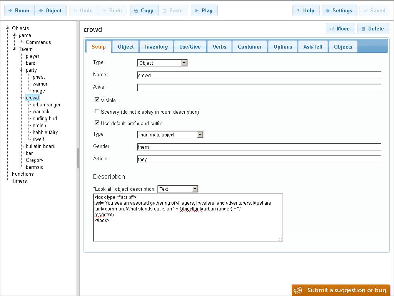Open the Inanimate object type dropdown
The height and width of the screenshot is (296, 394).
(x=170, y=135)
